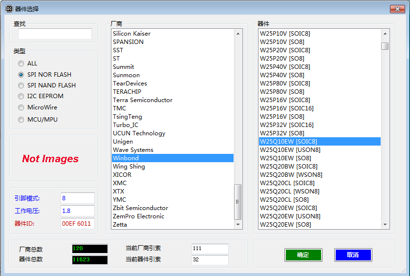Click device list scroll down arrow
410x276 pixels.
[385, 225]
